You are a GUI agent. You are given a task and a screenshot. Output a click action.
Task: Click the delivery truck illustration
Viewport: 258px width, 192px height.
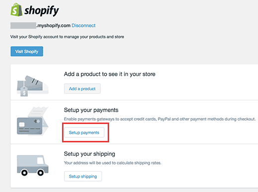[x=33, y=165]
